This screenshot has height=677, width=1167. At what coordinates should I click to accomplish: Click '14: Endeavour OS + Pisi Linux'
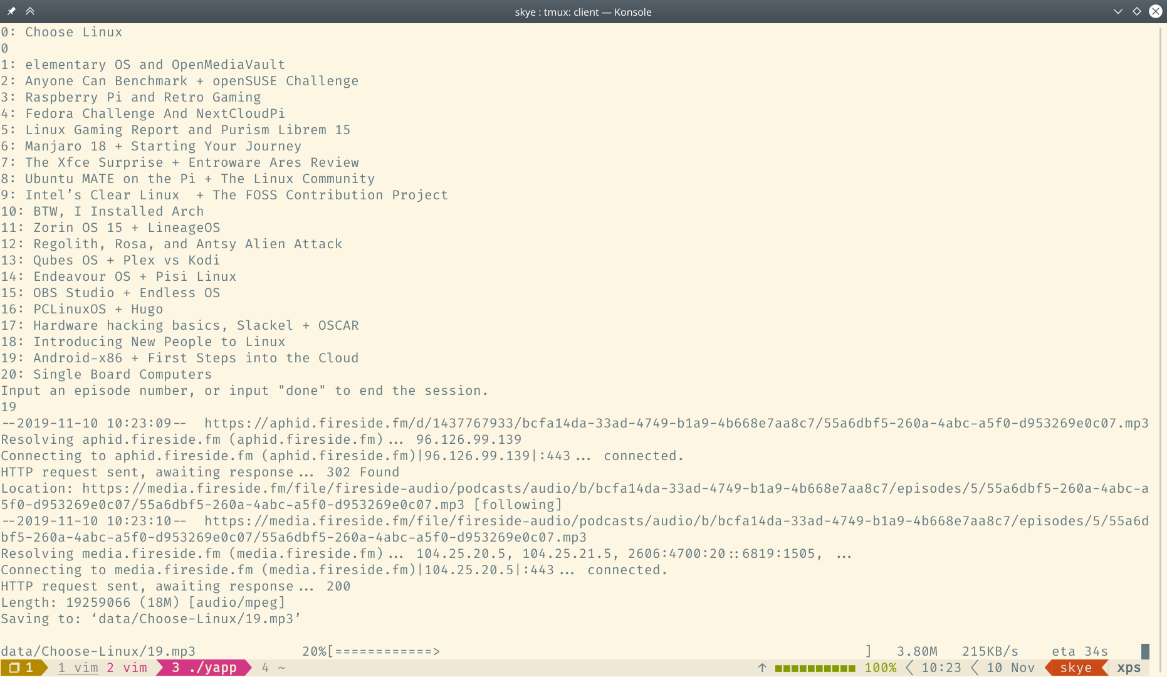click(118, 276)
